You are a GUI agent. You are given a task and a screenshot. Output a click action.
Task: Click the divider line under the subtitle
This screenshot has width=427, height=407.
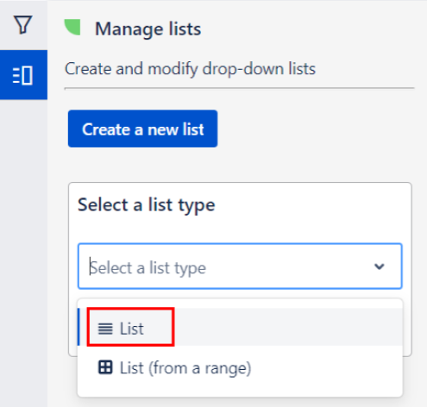coord(239,88)
